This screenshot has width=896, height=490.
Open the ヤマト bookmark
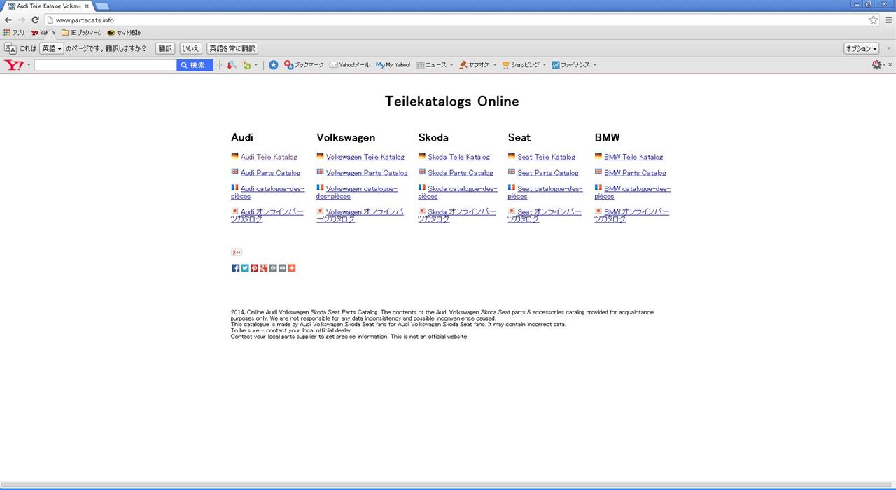124,33
